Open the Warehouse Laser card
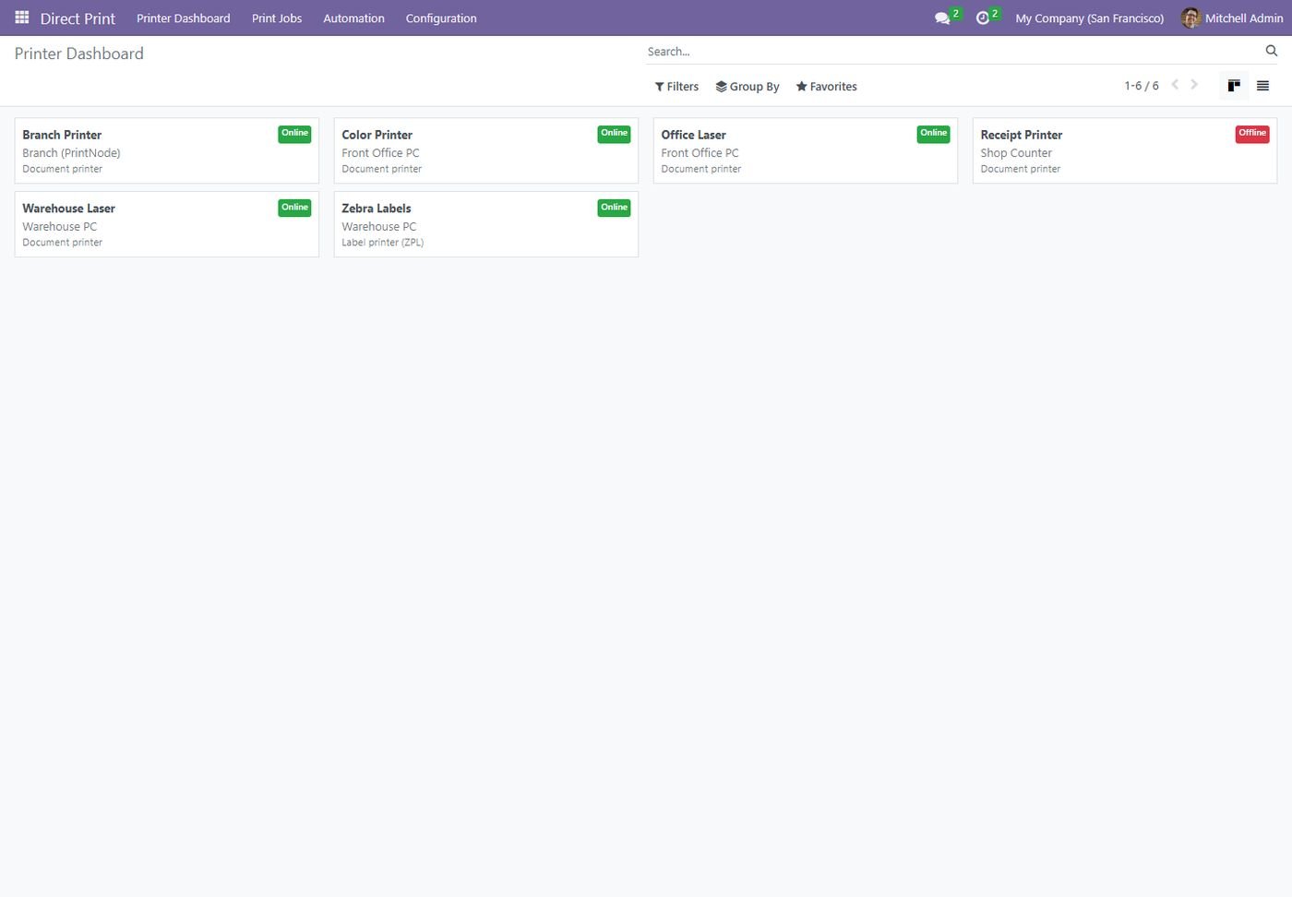Image resolution: width=1292 pixels, height=897 pixels. [167, 224]
